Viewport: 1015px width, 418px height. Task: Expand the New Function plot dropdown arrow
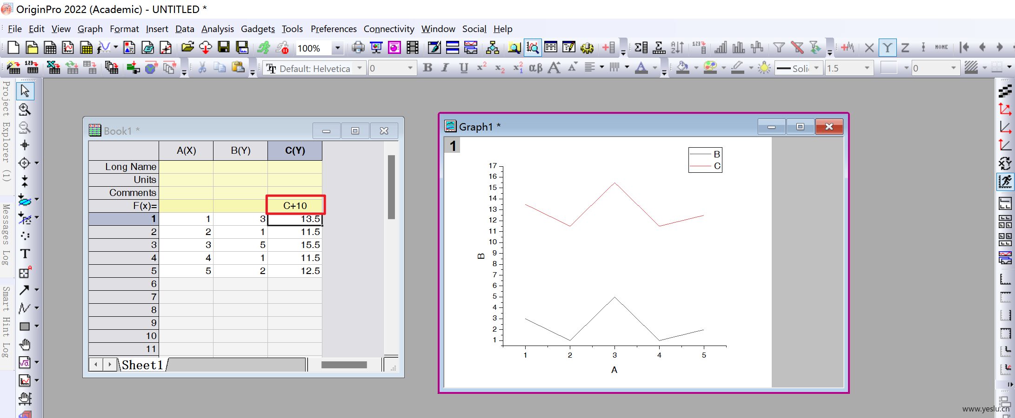coord(116,47)
